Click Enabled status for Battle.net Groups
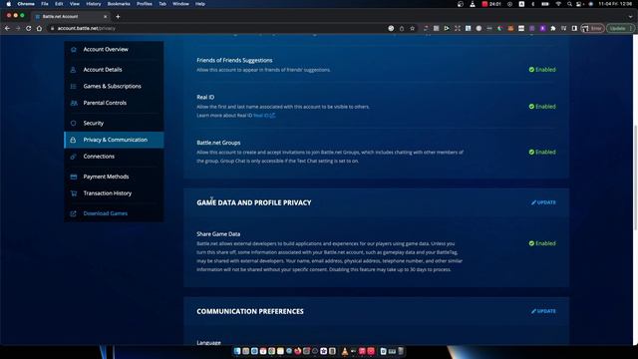This screenshot has height=359, width=638. click(x=542, y=152)
